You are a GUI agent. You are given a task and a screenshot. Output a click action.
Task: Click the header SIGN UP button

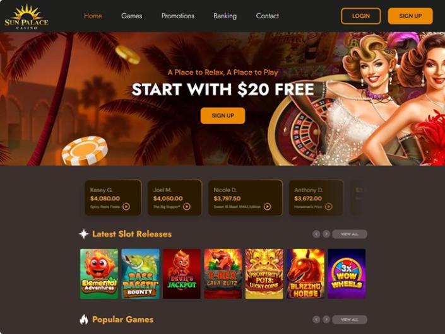pos(410,16)
